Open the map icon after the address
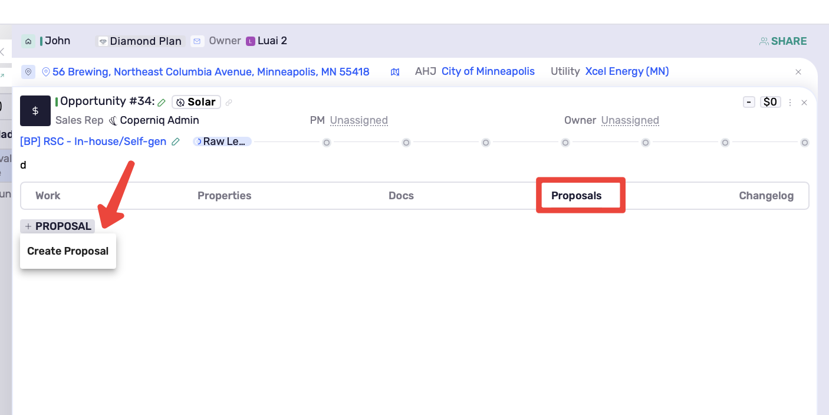Image resolution: width=829 pixels, height=415 pixels. [395, 72]
